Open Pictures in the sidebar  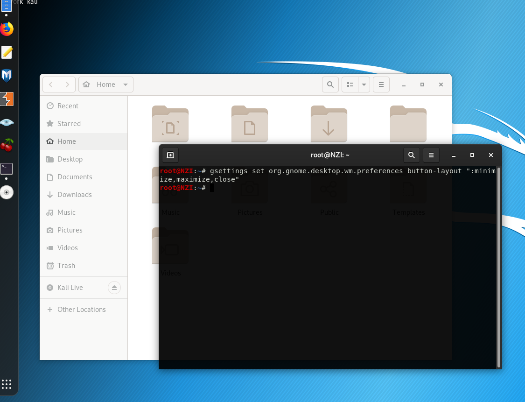pos(84,230)
